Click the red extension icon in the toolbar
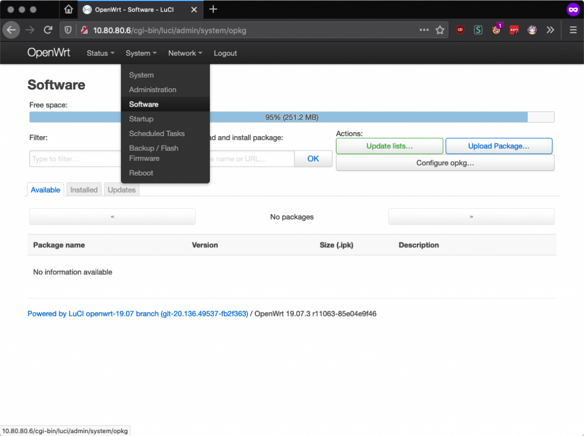Screen dimensions: 584x436 coord(514,30)
